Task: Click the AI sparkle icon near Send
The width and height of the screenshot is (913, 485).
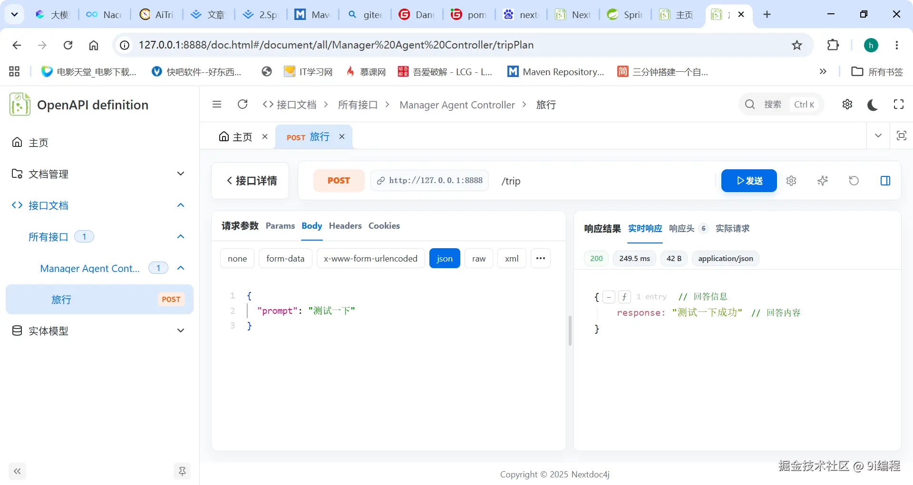Action: point(823,181)
